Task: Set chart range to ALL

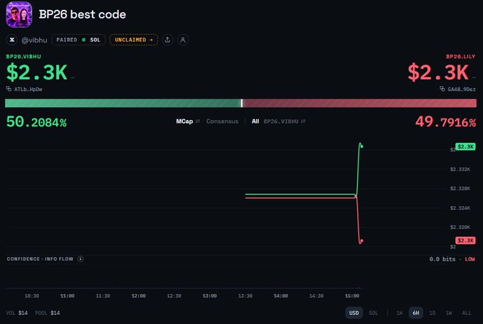Action: 467,313
